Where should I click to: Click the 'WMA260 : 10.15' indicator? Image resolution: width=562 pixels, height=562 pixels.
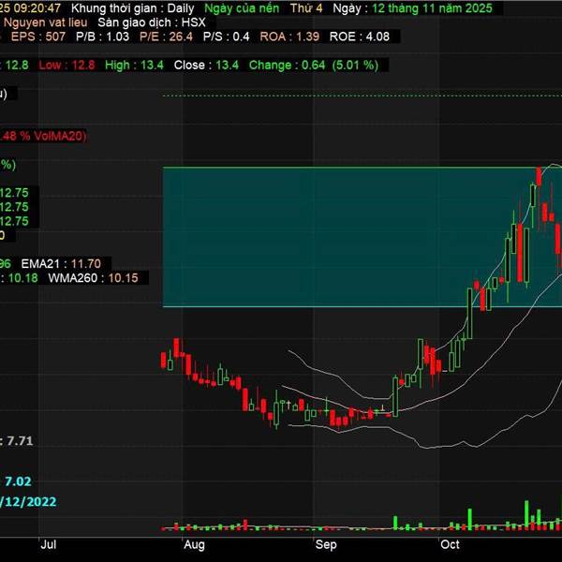pos(93,278)
